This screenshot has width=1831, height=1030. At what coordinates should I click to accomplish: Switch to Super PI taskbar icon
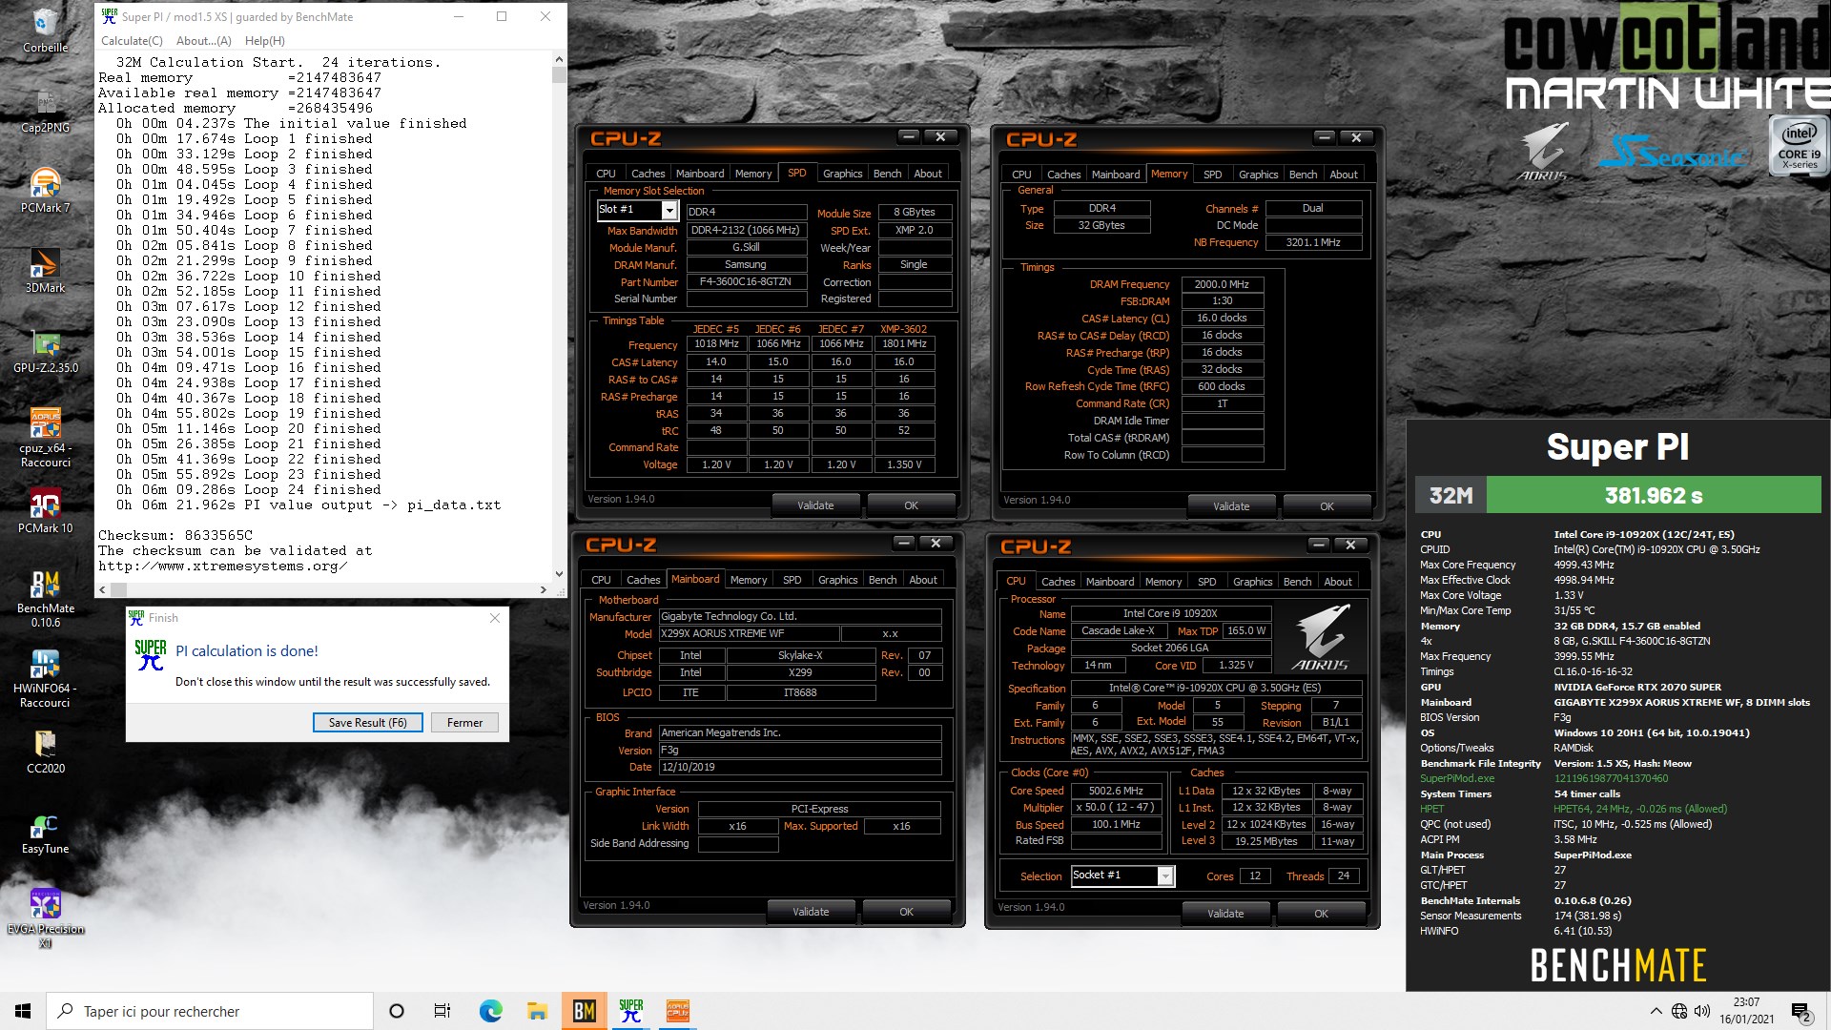tap(630, 1011)
